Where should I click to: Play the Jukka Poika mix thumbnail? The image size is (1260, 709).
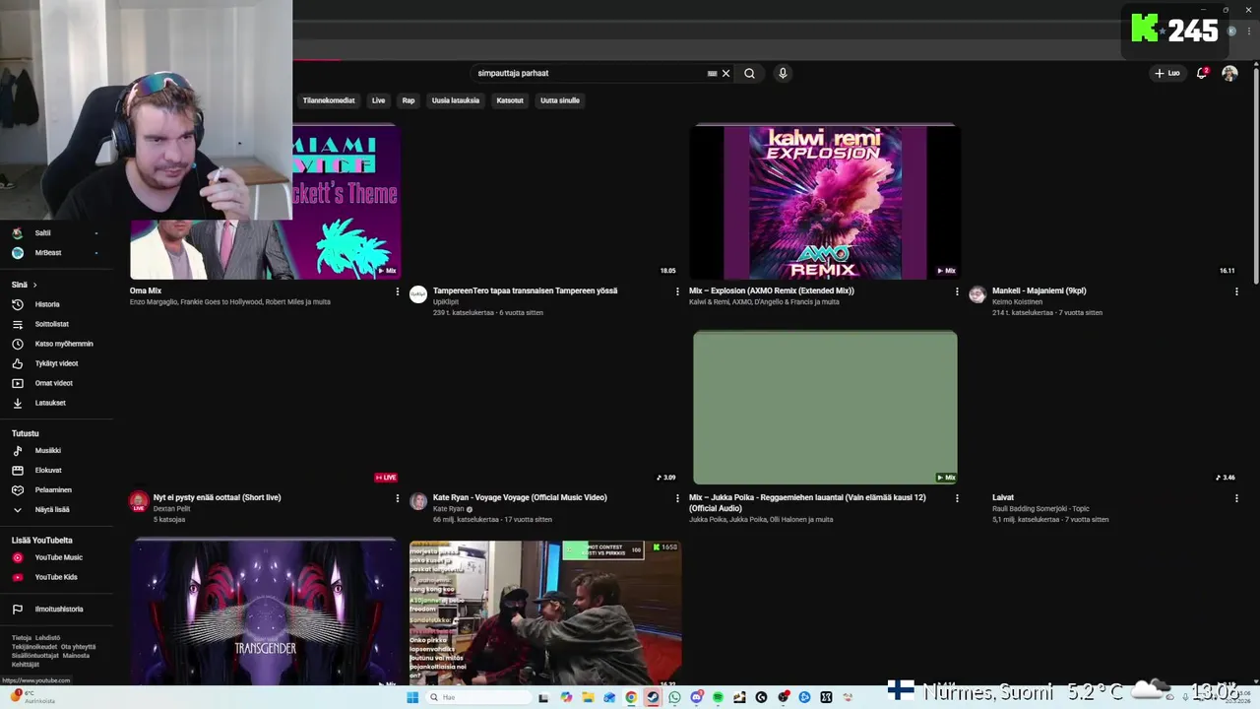click(825, 408)
